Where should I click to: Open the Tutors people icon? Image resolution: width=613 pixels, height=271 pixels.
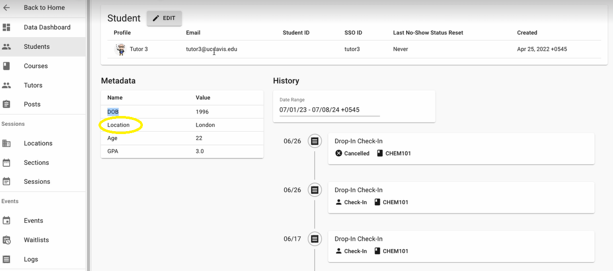[6, 85]
